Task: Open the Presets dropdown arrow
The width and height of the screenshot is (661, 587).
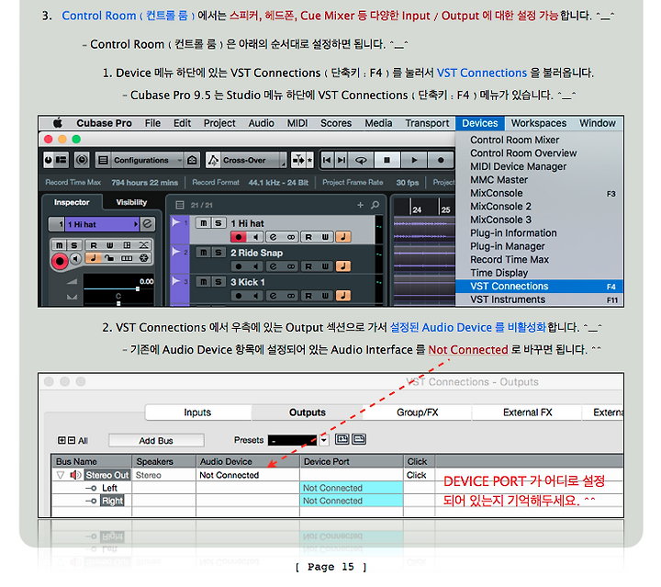Action: 323,440
